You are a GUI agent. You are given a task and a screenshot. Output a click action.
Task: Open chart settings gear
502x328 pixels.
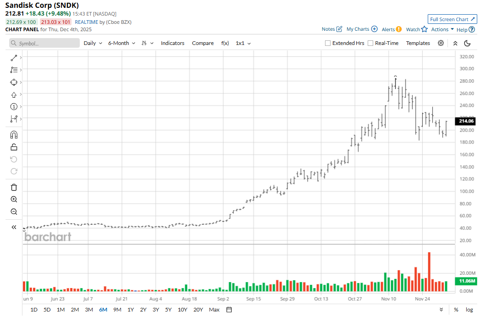tap(441, 43)
